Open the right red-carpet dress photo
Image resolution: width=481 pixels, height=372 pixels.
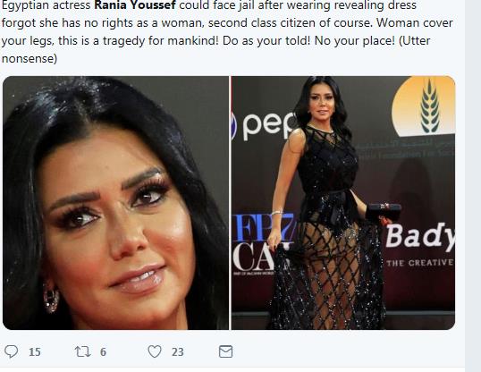click(343, 203)
